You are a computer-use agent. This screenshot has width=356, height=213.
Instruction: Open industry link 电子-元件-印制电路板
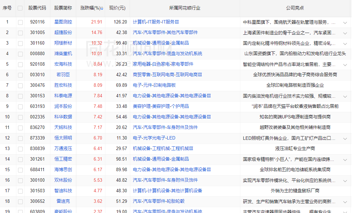154,85
